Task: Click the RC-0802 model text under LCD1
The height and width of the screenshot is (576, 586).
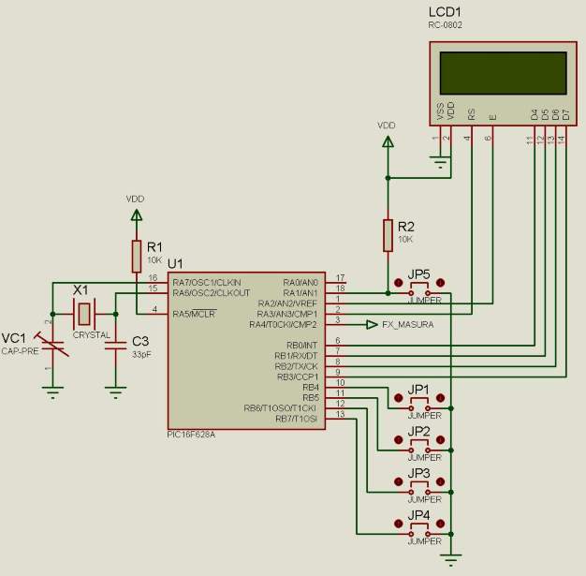Action: click(x=446, y=24)
